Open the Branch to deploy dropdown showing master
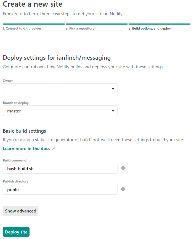This screenshot has height=239, width=194. (60, 111)
